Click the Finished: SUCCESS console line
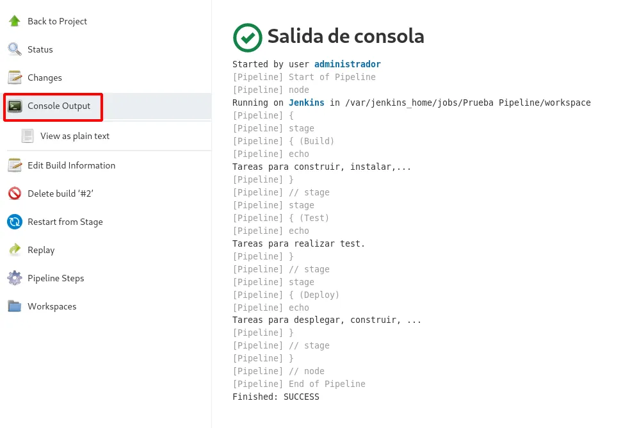Screen dimensions: 630x428 275,397
